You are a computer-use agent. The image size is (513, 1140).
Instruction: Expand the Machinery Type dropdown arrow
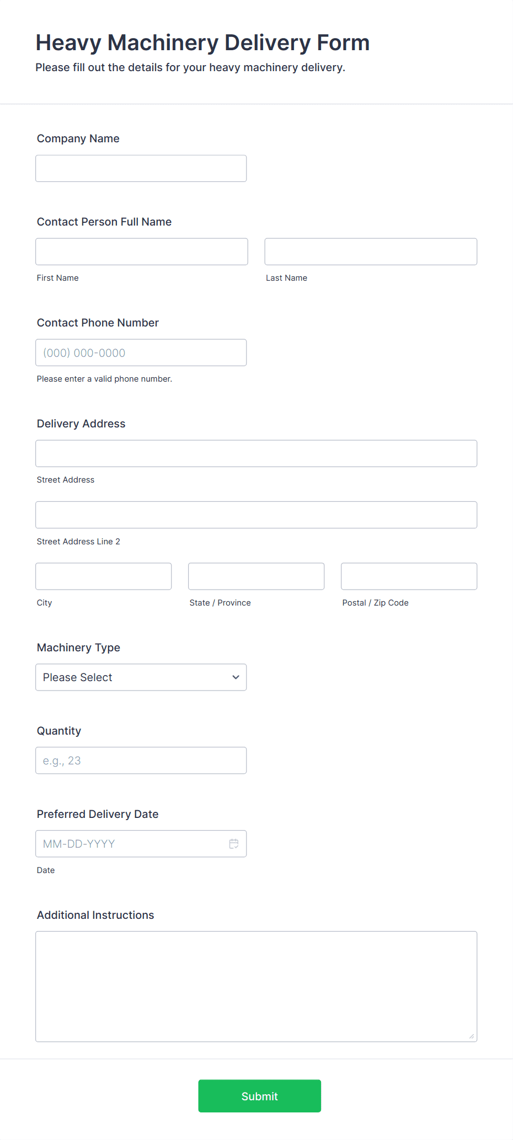[x=236, y=677]
